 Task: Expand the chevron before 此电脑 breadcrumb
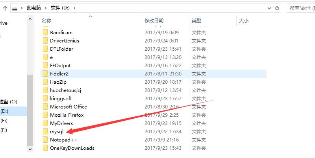click(x=22, y=8)
